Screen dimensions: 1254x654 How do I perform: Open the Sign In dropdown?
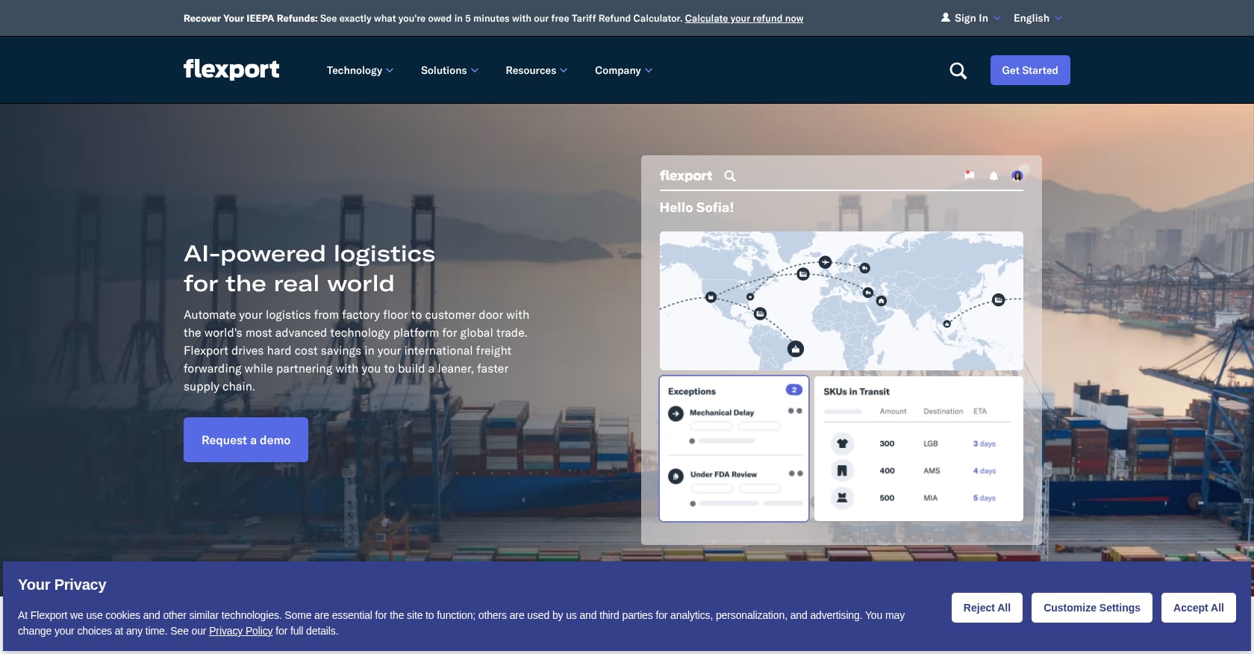click(x=971, y=18)
